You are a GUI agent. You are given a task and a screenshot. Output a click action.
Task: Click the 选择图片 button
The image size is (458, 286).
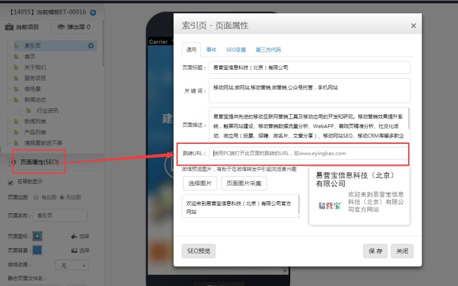point(200,183)
